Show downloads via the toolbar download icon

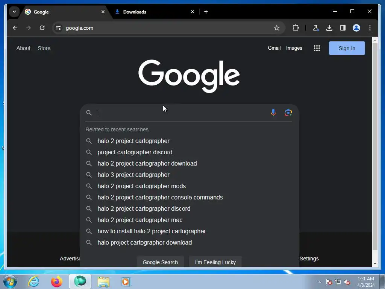click(x=329, y=28)
